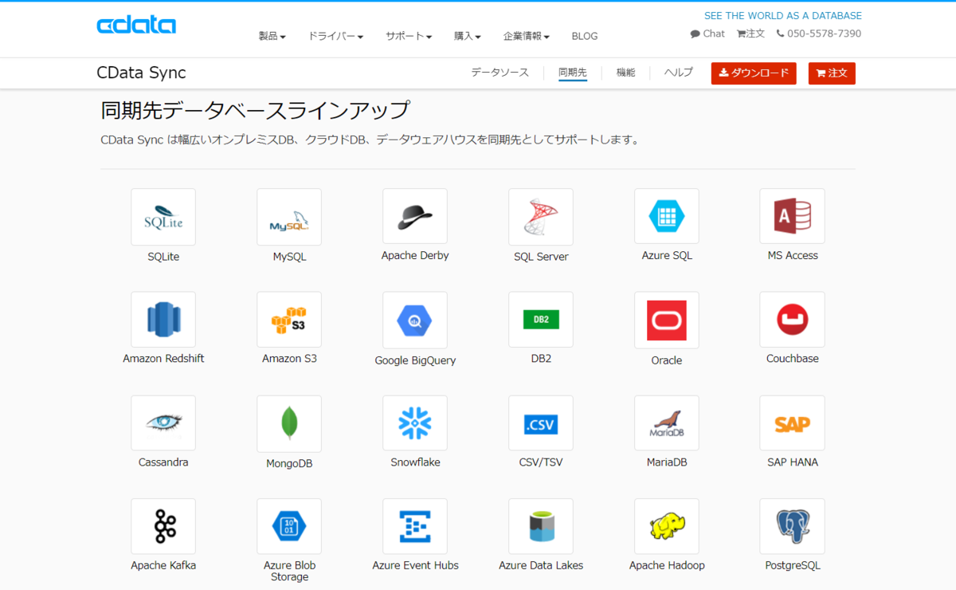Click the Azure Blob Storage text label
The height and width of the screenshot is (590, 956).
click(289, 571)
